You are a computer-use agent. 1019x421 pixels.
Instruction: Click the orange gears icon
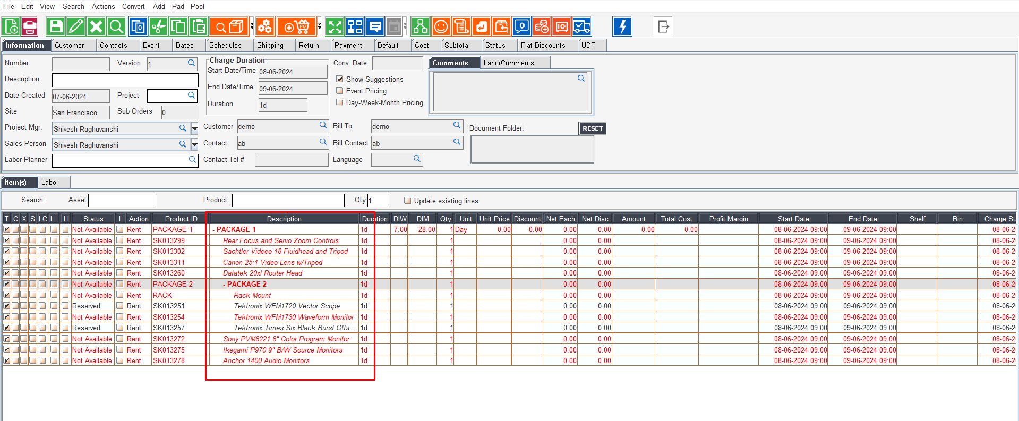(265, 27)
